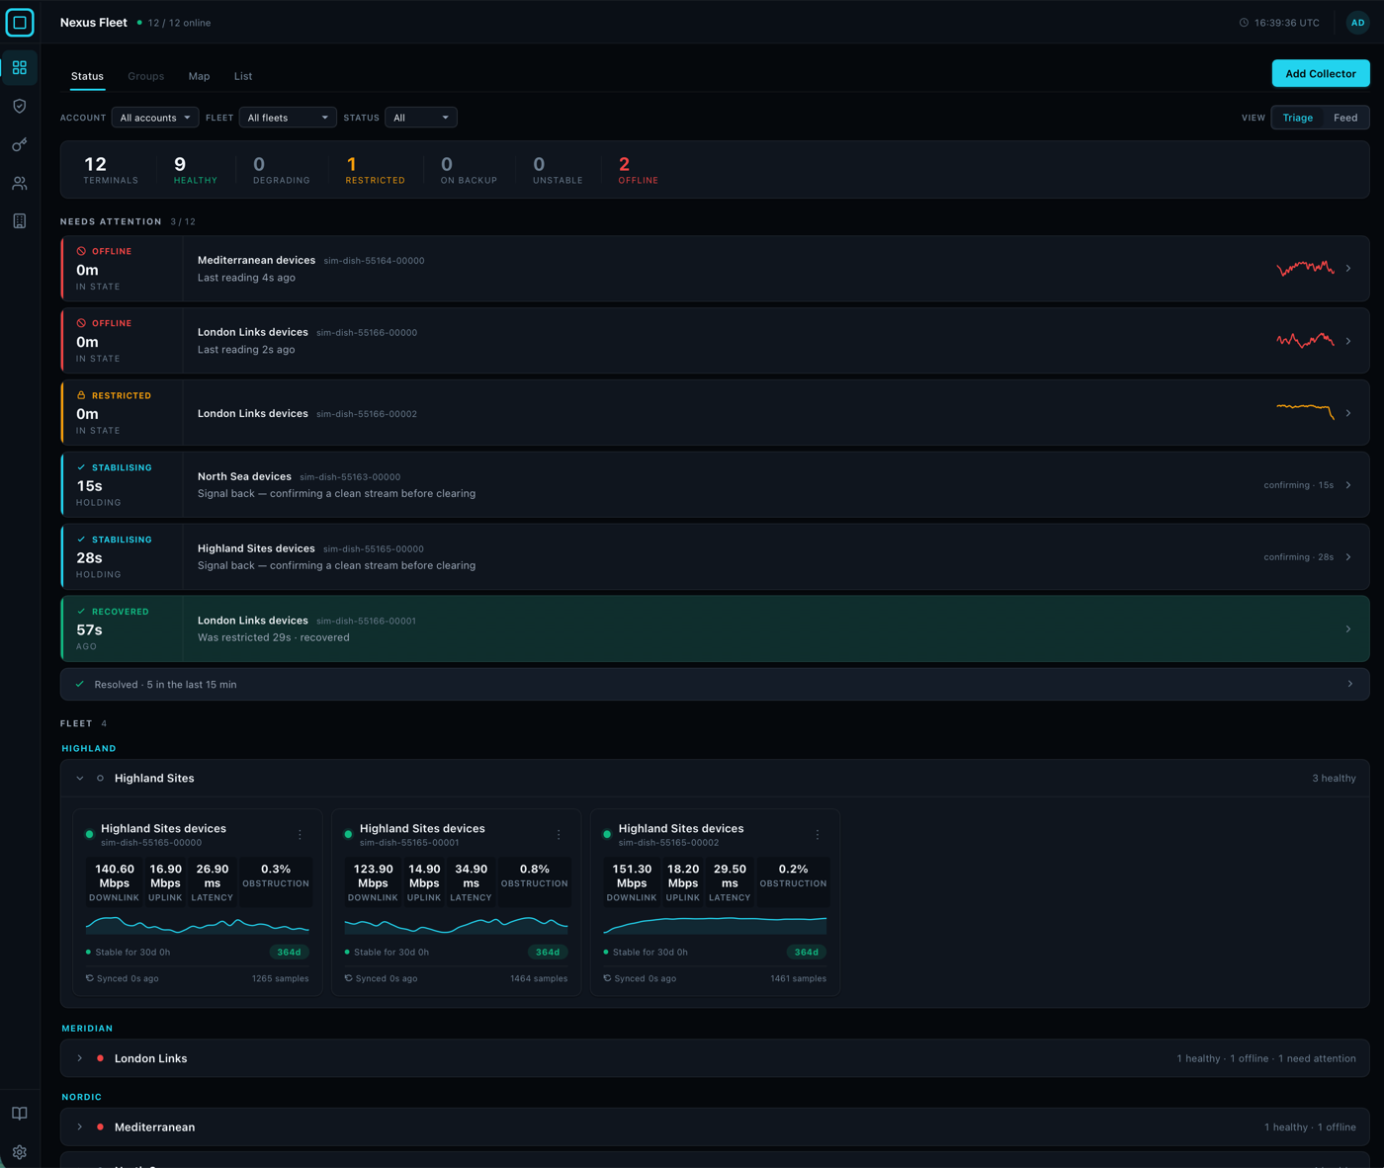Click 0 Unstable stat

click(x=558, y=170)
